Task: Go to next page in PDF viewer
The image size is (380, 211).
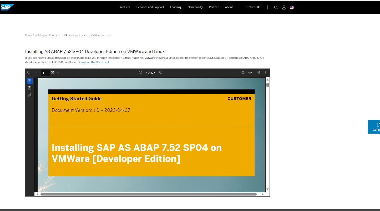Action: click(x=58, y=72)
